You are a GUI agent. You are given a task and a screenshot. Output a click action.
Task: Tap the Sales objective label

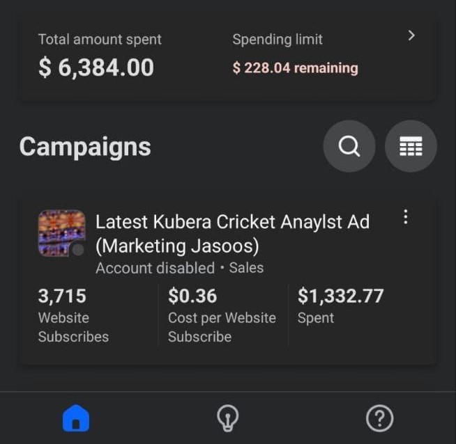coord(246,268)
